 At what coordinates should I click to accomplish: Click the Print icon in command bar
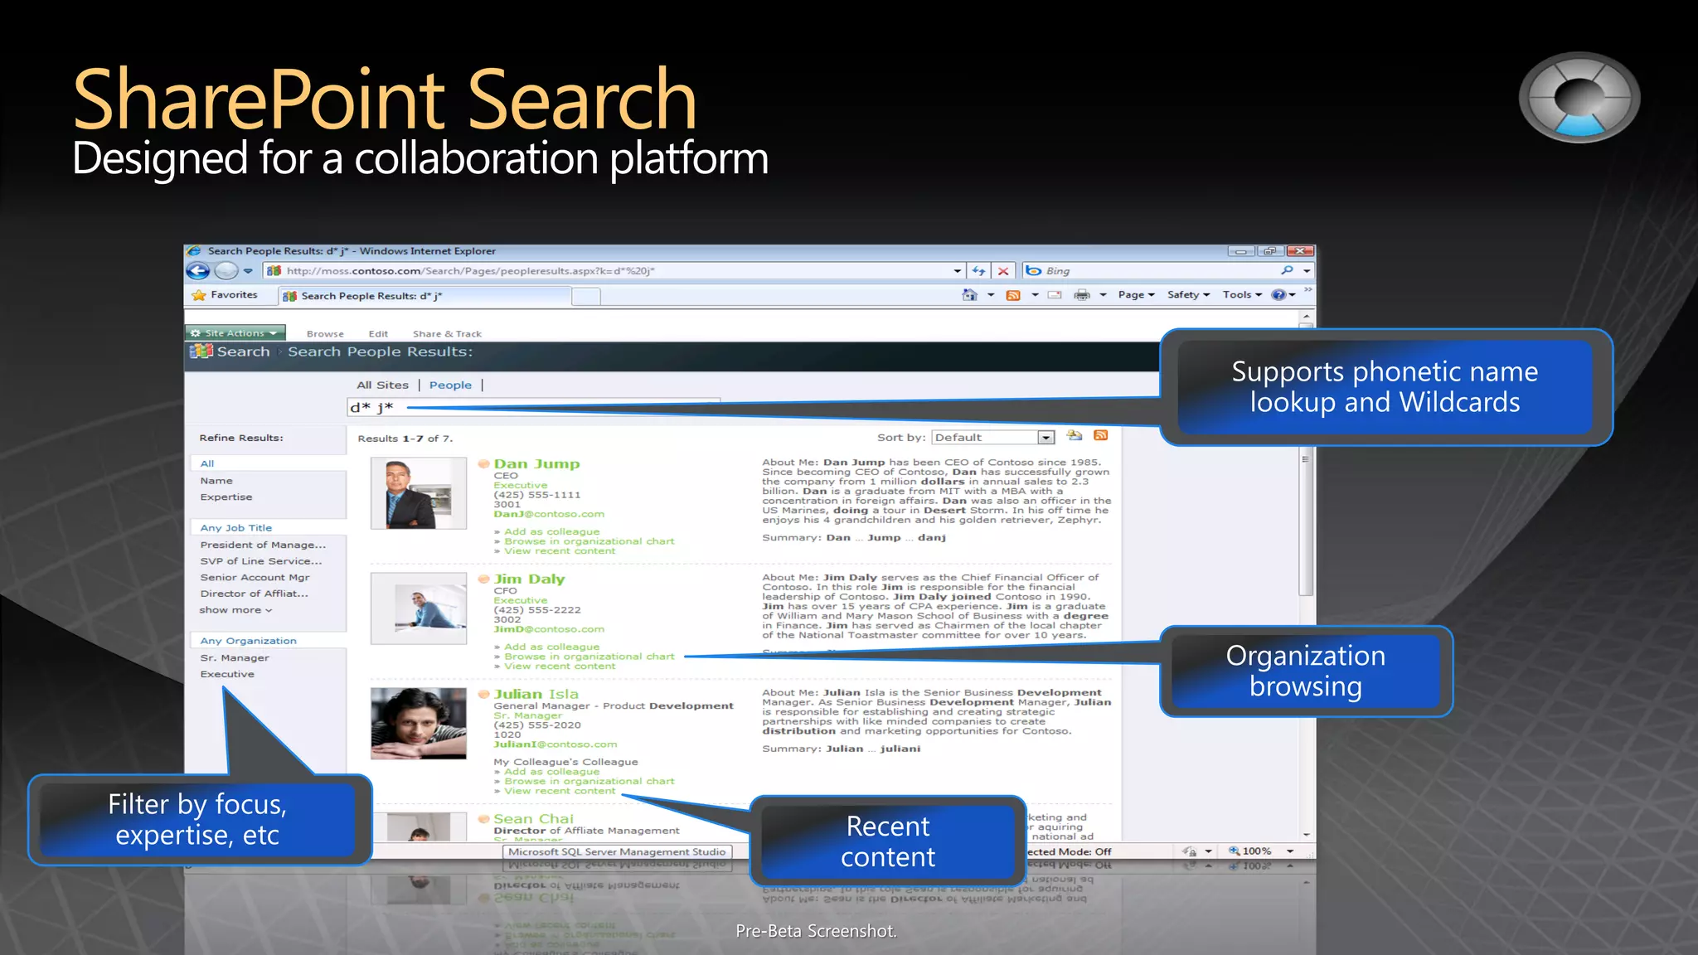point(1082,295)
